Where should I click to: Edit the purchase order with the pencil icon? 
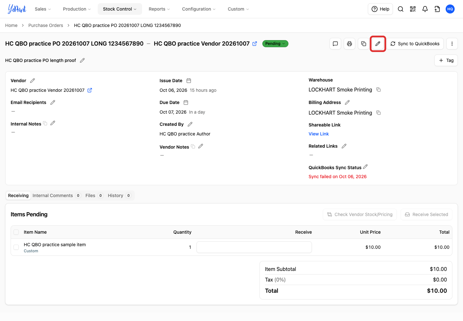(378, 44)
